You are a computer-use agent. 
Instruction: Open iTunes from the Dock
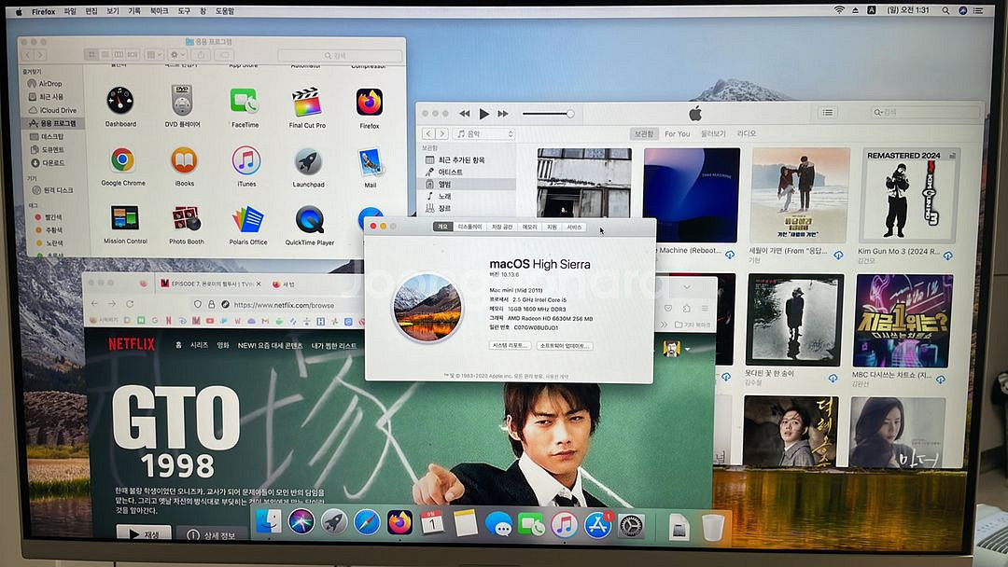pos(564,525)
